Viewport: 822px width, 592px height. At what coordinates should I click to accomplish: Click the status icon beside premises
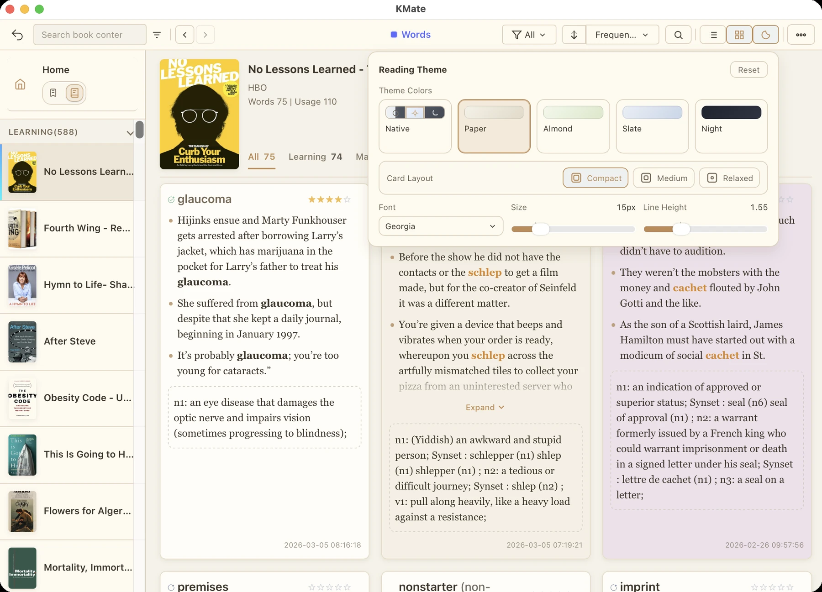tap(171, 587)
